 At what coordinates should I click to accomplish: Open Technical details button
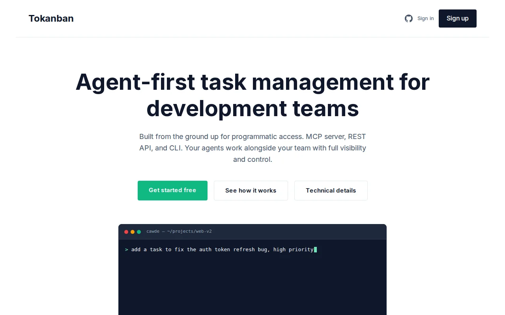pyautogui.click(x=331, y=191)
